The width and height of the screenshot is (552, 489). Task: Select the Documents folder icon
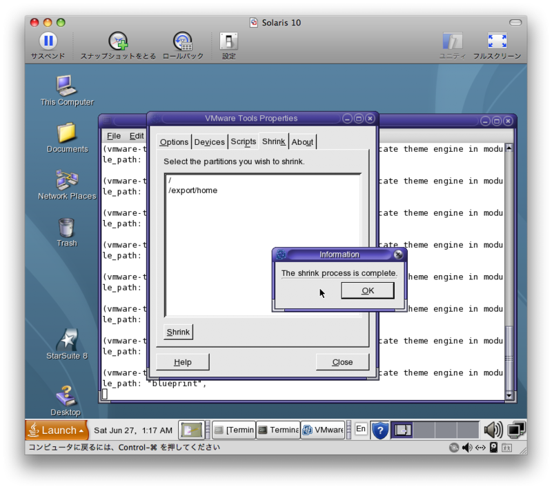(x=66, y=132)
